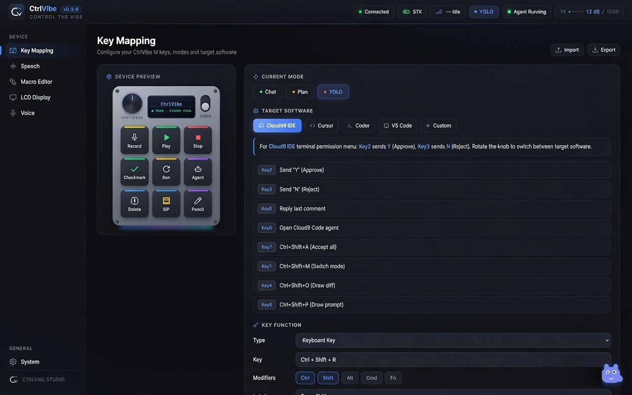Click the YOLO badge in header
Screen dimensions: 632x395
tap(484, 12)
